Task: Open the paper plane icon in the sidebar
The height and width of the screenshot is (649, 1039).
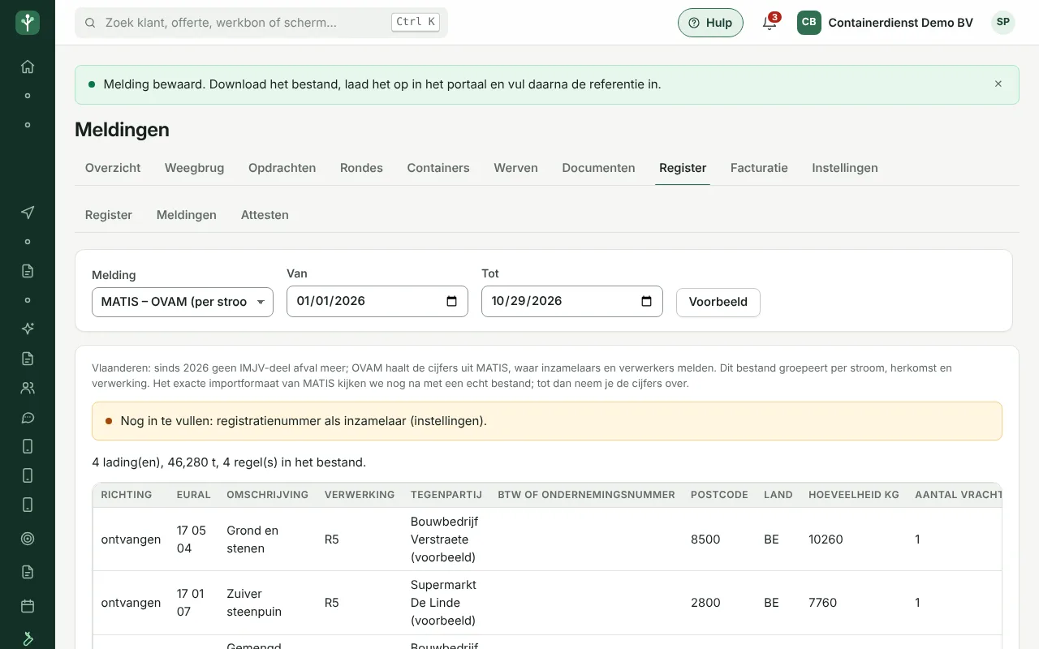Action: (x=28, y=213)
